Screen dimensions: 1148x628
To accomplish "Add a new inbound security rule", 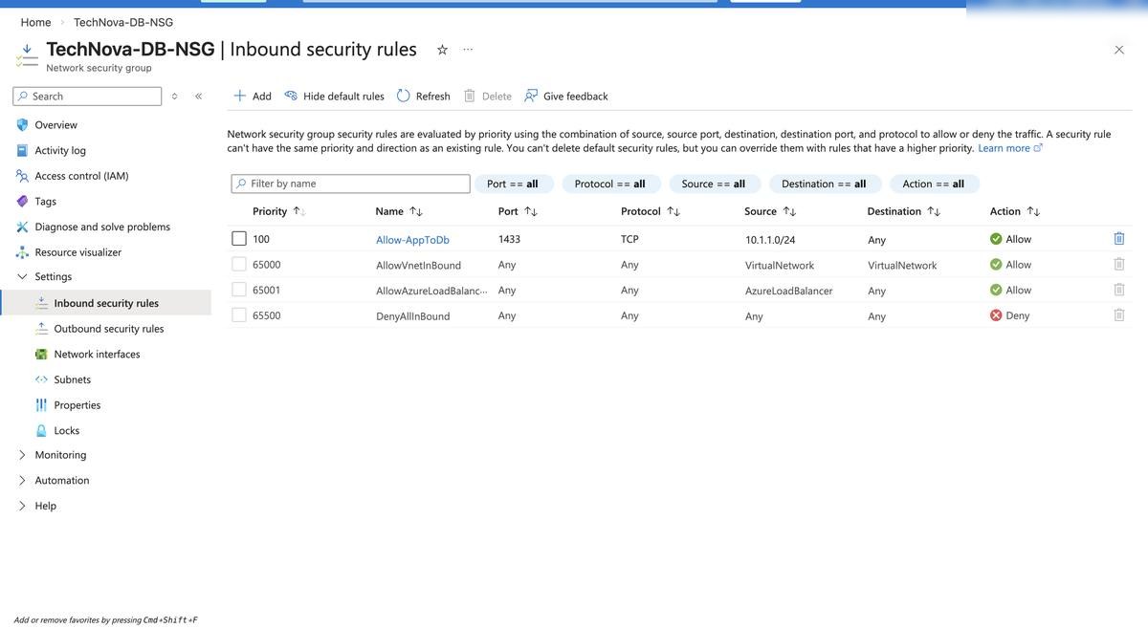I will [253, 97].
